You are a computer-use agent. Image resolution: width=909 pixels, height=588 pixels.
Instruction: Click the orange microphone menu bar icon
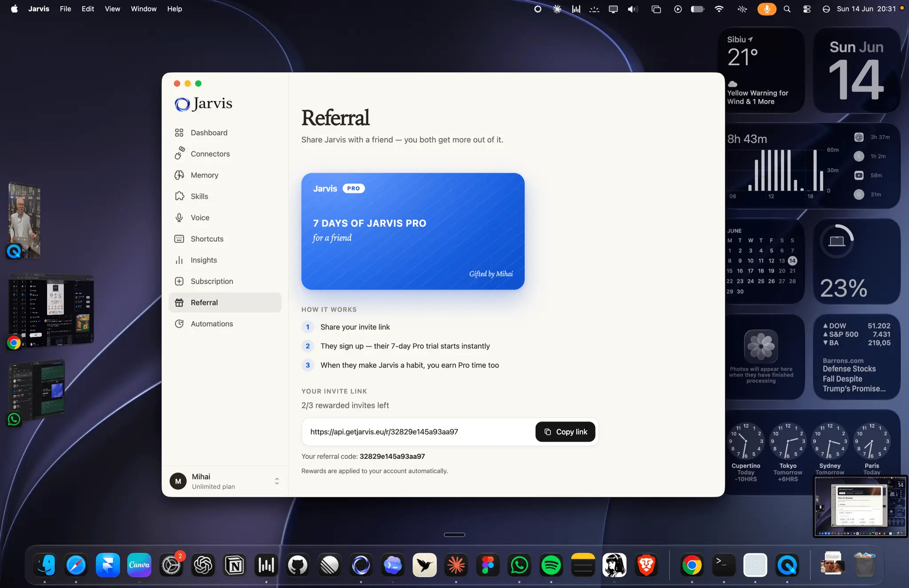tap(767, 9)
